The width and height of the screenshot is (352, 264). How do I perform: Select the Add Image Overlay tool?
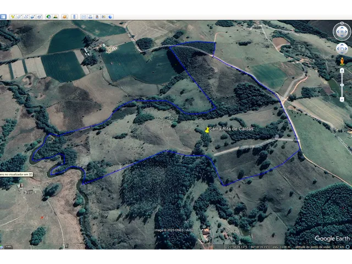33,16
